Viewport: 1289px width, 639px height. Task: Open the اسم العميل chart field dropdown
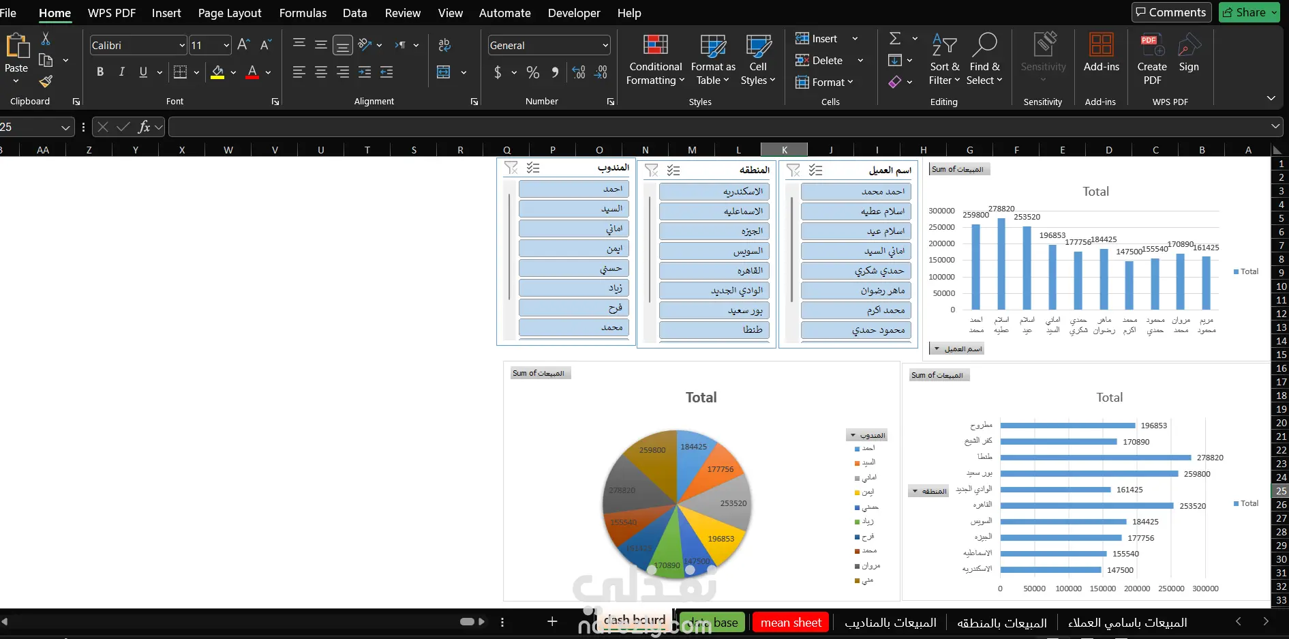click(957, 348)
